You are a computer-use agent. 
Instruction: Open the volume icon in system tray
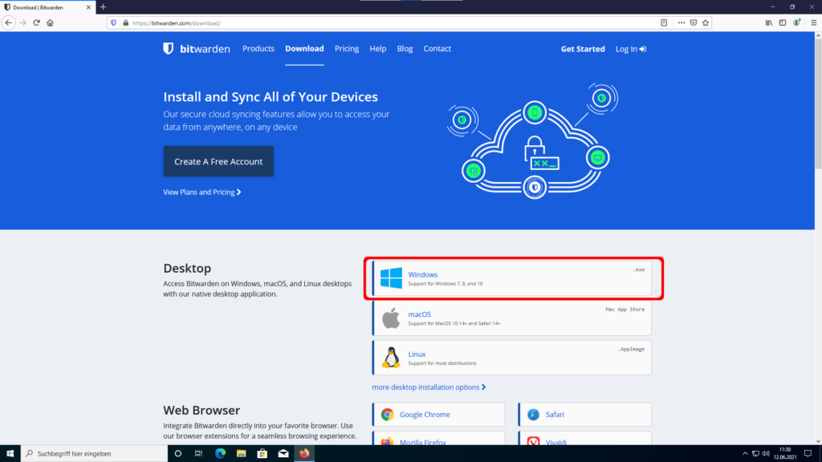pos(766,454)
